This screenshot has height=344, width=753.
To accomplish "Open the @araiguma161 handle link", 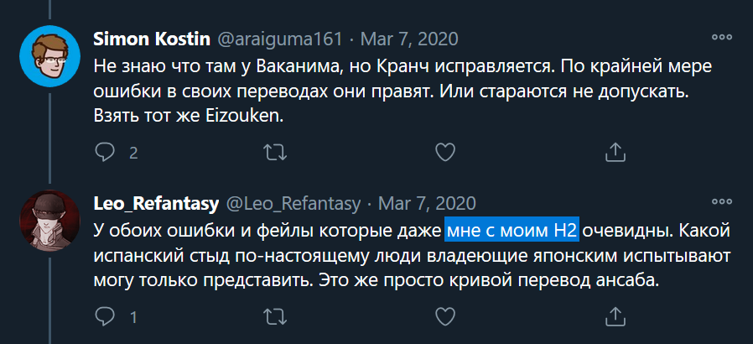I will point(279,39).
